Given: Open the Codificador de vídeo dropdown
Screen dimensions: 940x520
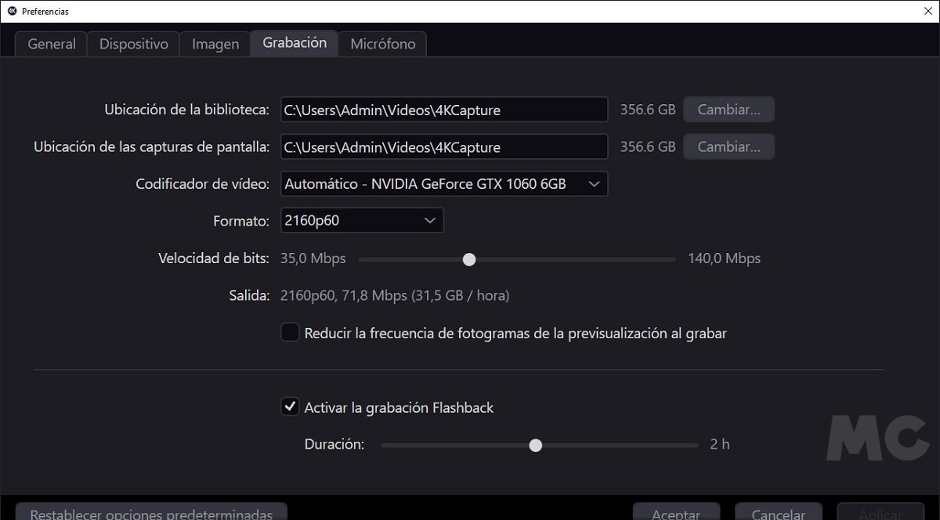Looking at the screenshot, I should tap(443, 184).
